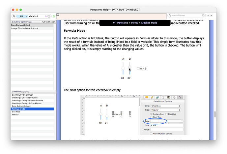Open the Graphics Mode breadcrumb link

(149, 23)
